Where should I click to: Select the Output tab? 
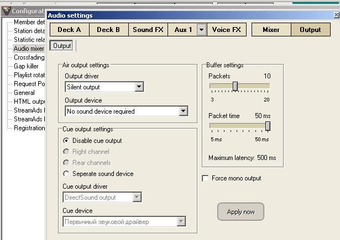click(62, 46)
